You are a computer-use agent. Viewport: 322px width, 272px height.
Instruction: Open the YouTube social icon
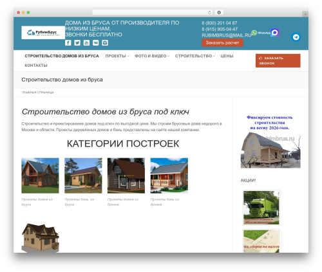pos(86,42)
